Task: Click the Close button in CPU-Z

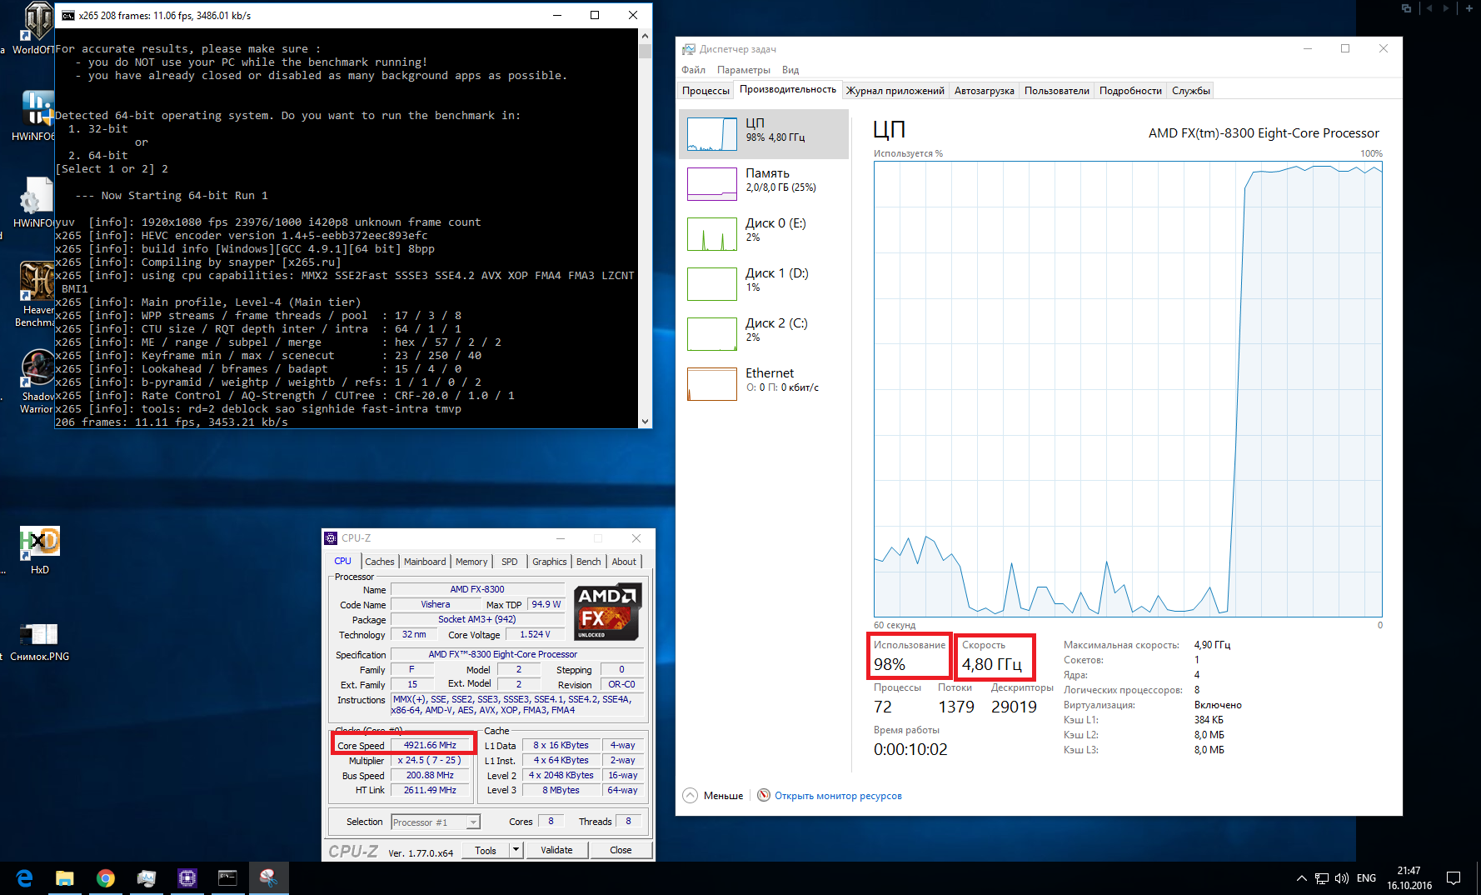Action: [621, 850]
